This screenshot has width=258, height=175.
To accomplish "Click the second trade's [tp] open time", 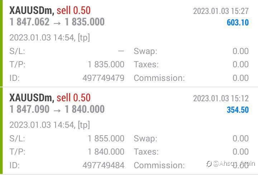I will (50, 125).
